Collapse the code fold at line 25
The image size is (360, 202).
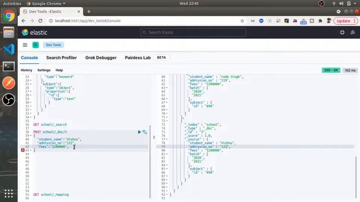tap(31, 84)
